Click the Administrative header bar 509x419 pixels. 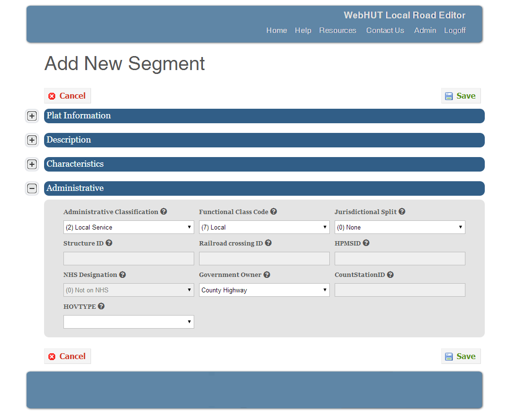(264, 188)
